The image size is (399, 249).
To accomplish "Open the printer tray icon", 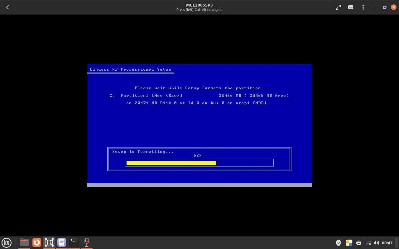I will [359, 243].
